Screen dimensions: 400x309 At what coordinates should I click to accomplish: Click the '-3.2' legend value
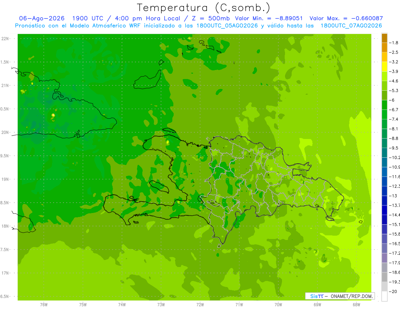(394, 62)
